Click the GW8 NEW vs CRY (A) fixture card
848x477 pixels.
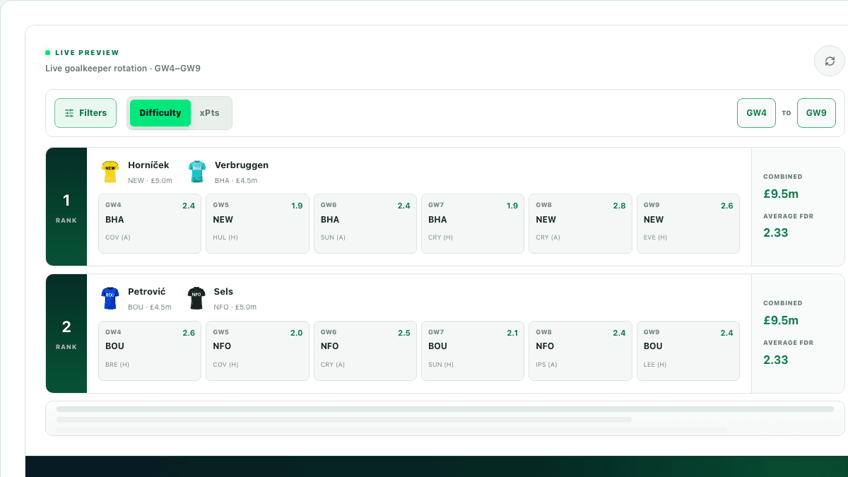pyautogui.click(x=581, y=223)
